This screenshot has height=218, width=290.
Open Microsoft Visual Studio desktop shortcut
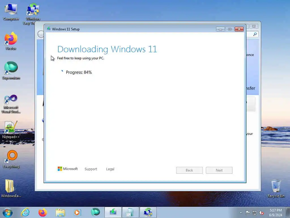point(11,104)
